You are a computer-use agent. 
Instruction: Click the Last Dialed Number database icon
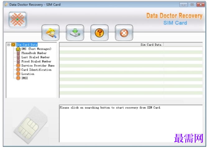[x=18, y=57]
